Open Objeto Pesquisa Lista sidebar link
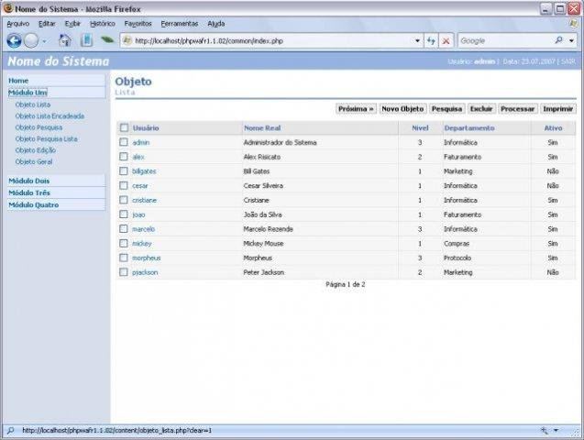 click(x=46, y=138)
